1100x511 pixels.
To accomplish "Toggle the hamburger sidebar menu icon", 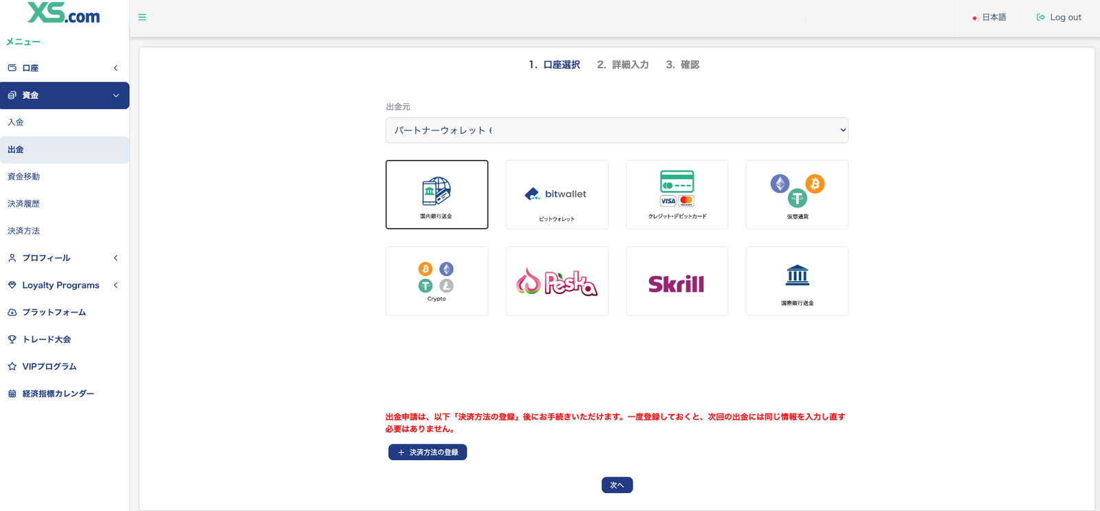I will (x=142, y=17).
